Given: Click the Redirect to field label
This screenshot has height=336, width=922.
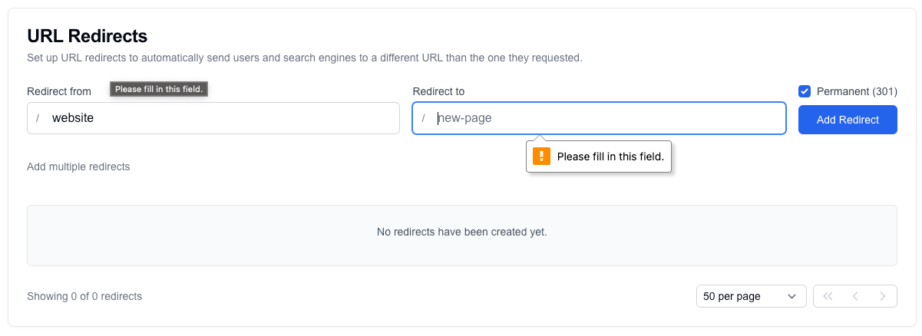Looking at the screenshot, I should click(438, 91).
